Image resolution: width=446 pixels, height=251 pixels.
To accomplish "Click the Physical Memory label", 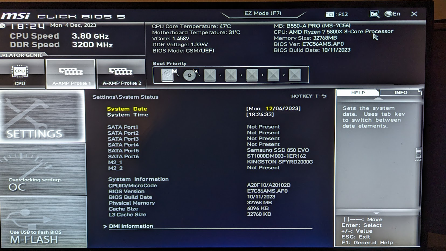I will (132, 203).
